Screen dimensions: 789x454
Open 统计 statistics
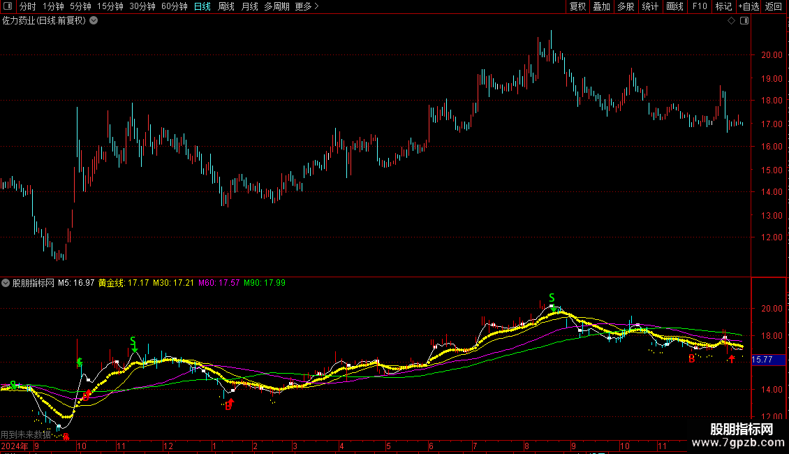click(x=650, y=6)
